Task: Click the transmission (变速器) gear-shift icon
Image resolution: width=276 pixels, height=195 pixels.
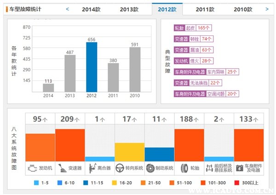Action: coord(61,168)
